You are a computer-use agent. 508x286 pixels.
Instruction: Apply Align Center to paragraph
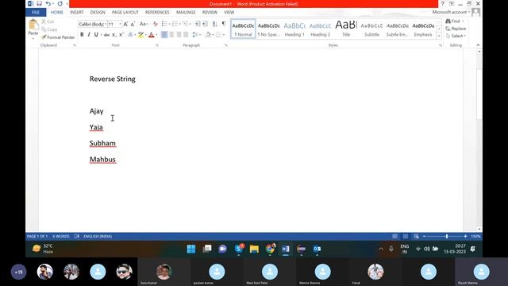click(x=171, y=35)
